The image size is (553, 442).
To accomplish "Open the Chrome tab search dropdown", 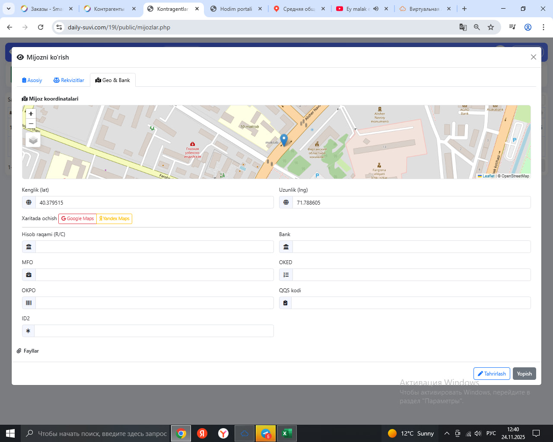I will click(x=9, y=9).
